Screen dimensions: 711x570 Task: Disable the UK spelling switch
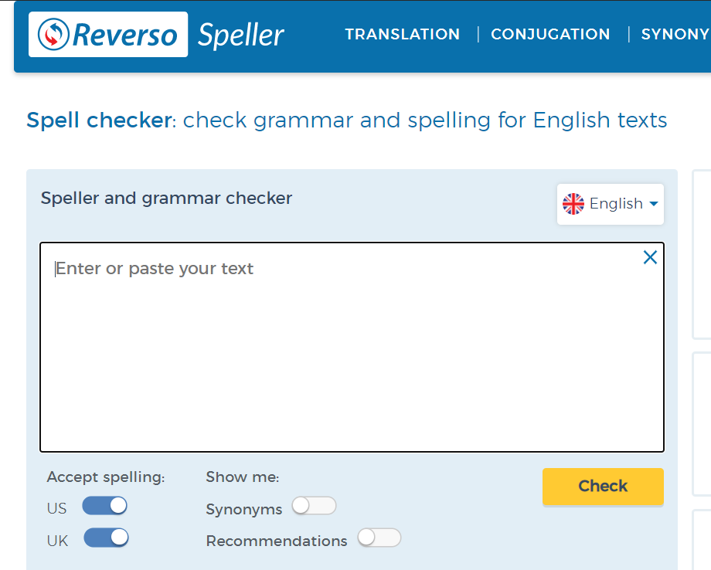[106, 538]
